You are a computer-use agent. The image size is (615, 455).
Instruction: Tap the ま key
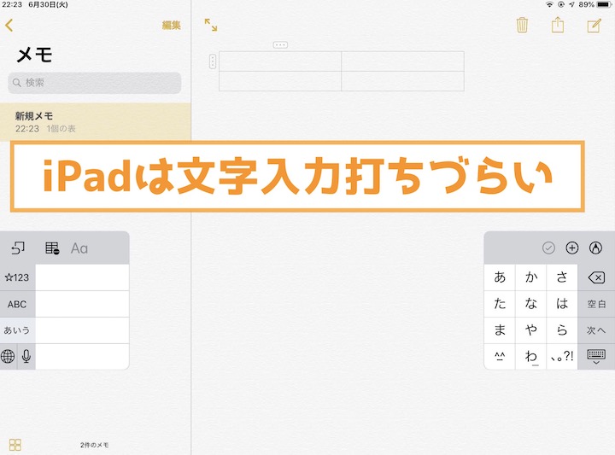coord(500,330)
